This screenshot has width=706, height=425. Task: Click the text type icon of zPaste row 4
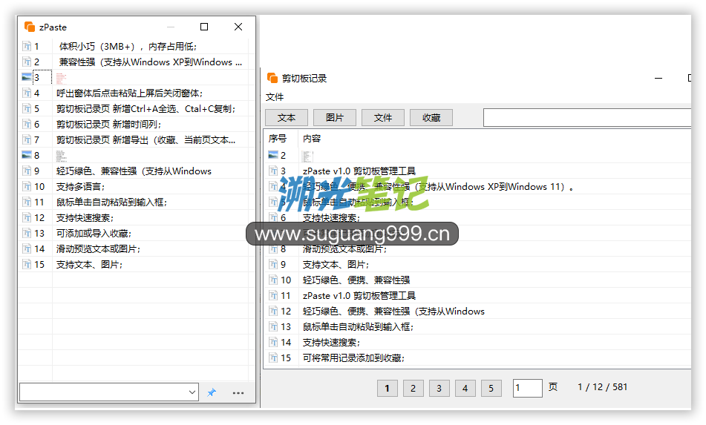[27, 93]
